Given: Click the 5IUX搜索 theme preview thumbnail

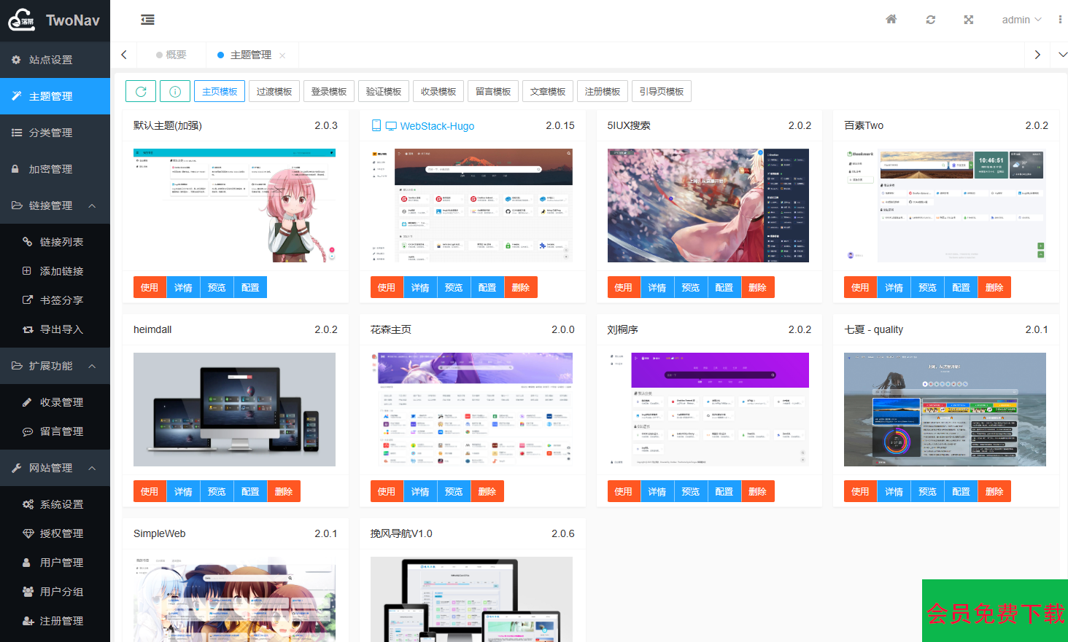Looking at the screenshot, I should [x=708, y=205].
